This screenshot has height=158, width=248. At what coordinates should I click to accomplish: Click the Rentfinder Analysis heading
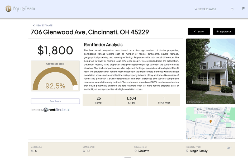pyautogui.click(x=103, y=45)
